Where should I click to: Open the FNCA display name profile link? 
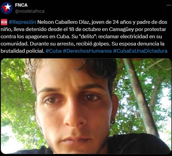point(21,5)
